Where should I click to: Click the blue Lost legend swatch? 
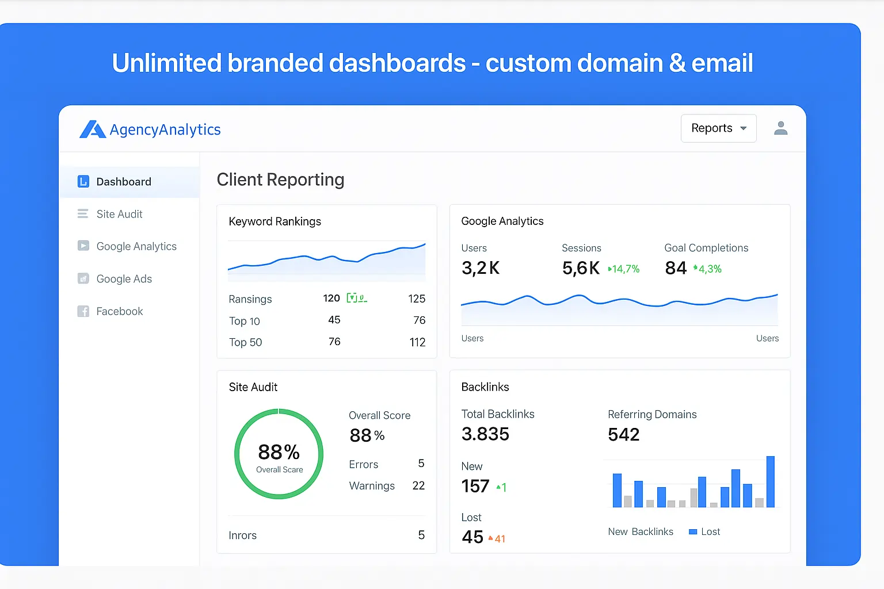[x=693, y=532]
